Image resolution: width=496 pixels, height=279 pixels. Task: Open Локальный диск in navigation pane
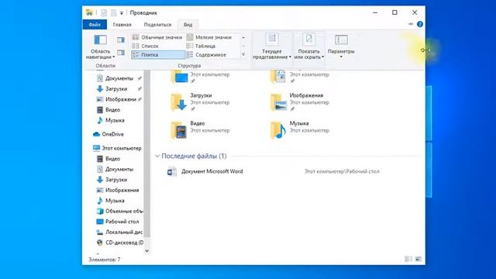pyautogui.click(x=119, y=232)
